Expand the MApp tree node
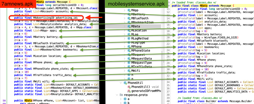The width and height of the screenshot is (254, 104). click(x=124, y=10)
